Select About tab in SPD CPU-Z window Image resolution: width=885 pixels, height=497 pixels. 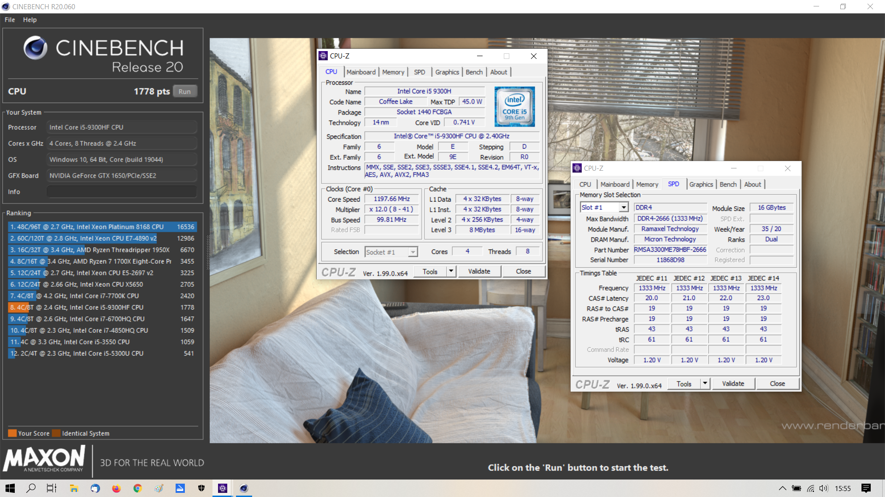[753, 184]
